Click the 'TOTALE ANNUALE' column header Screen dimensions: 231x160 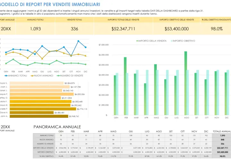point(222,131)
